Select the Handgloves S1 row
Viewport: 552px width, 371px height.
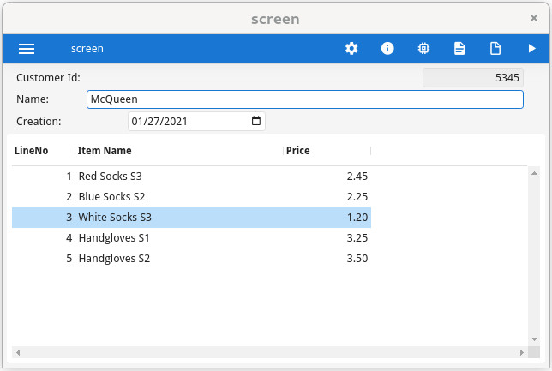tap(191, 238)
